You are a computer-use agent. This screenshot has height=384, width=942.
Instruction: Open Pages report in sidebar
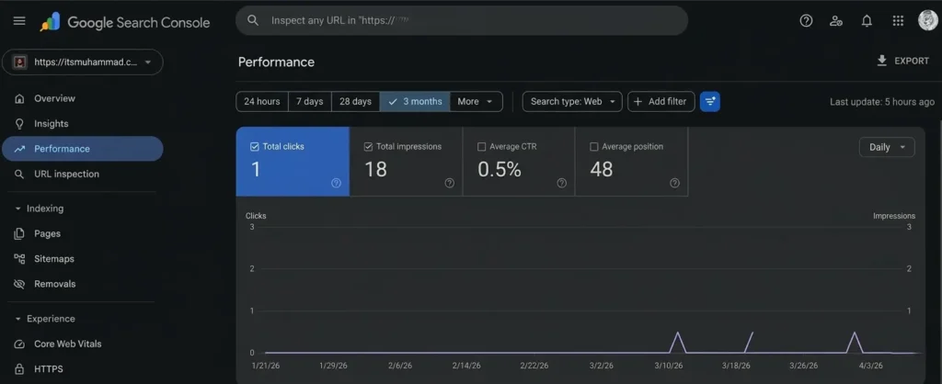[82, 234]
